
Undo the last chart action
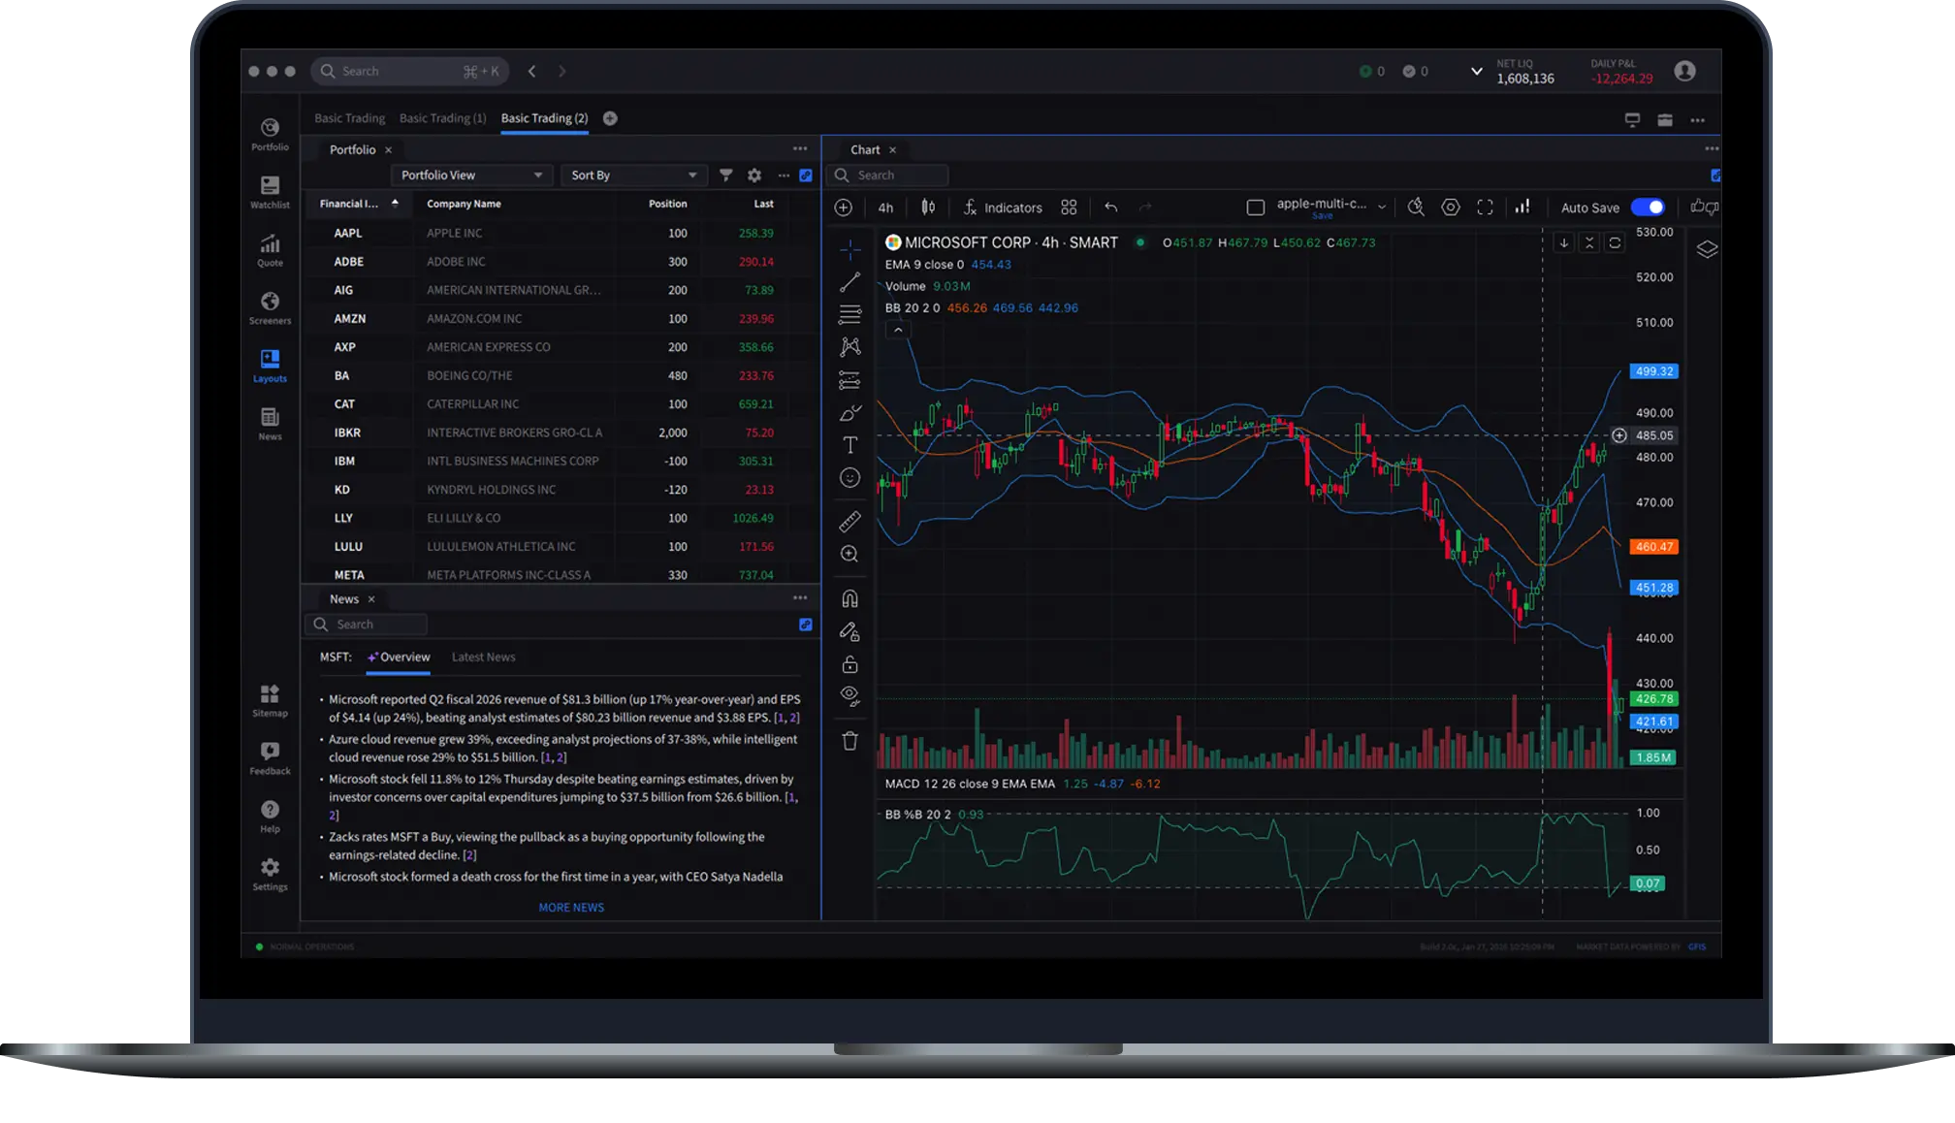tap(1111, 207)
